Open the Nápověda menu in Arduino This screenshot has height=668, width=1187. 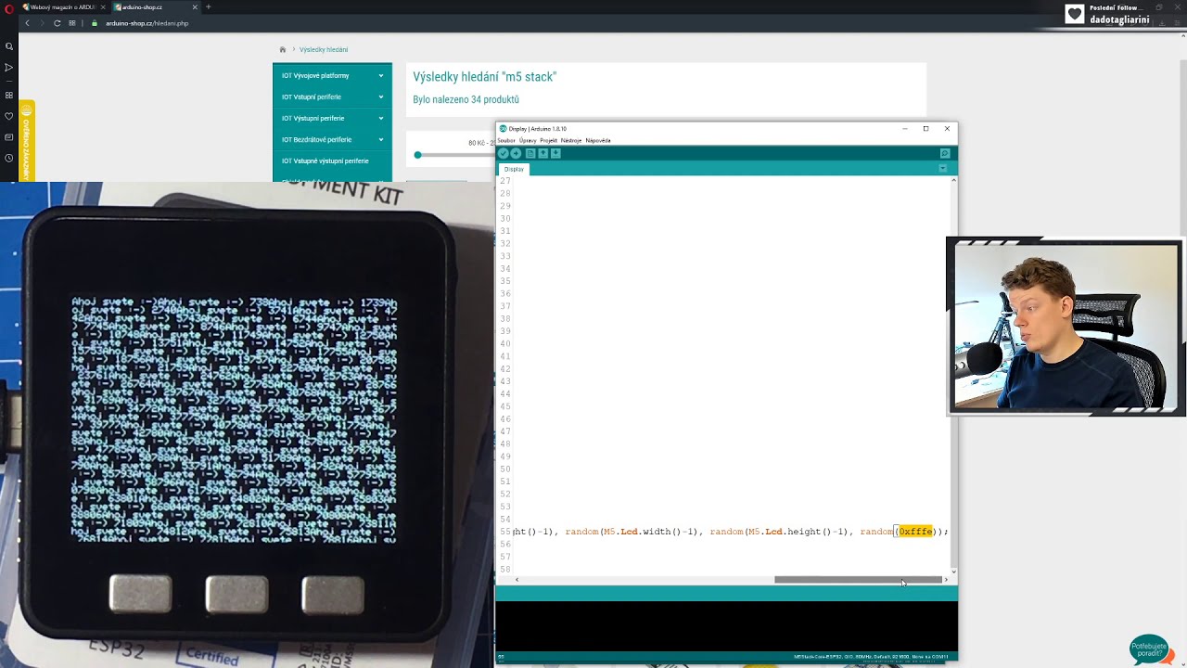click(598, 140)
